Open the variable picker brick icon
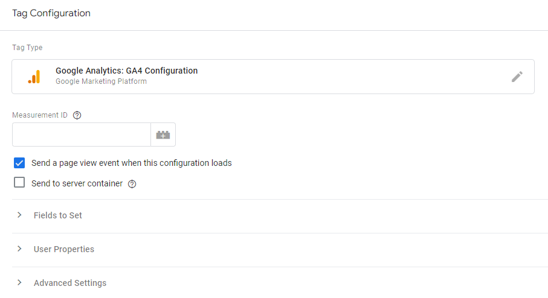Image resolution: width=548 pixels, height=298 pixels. 163,135
